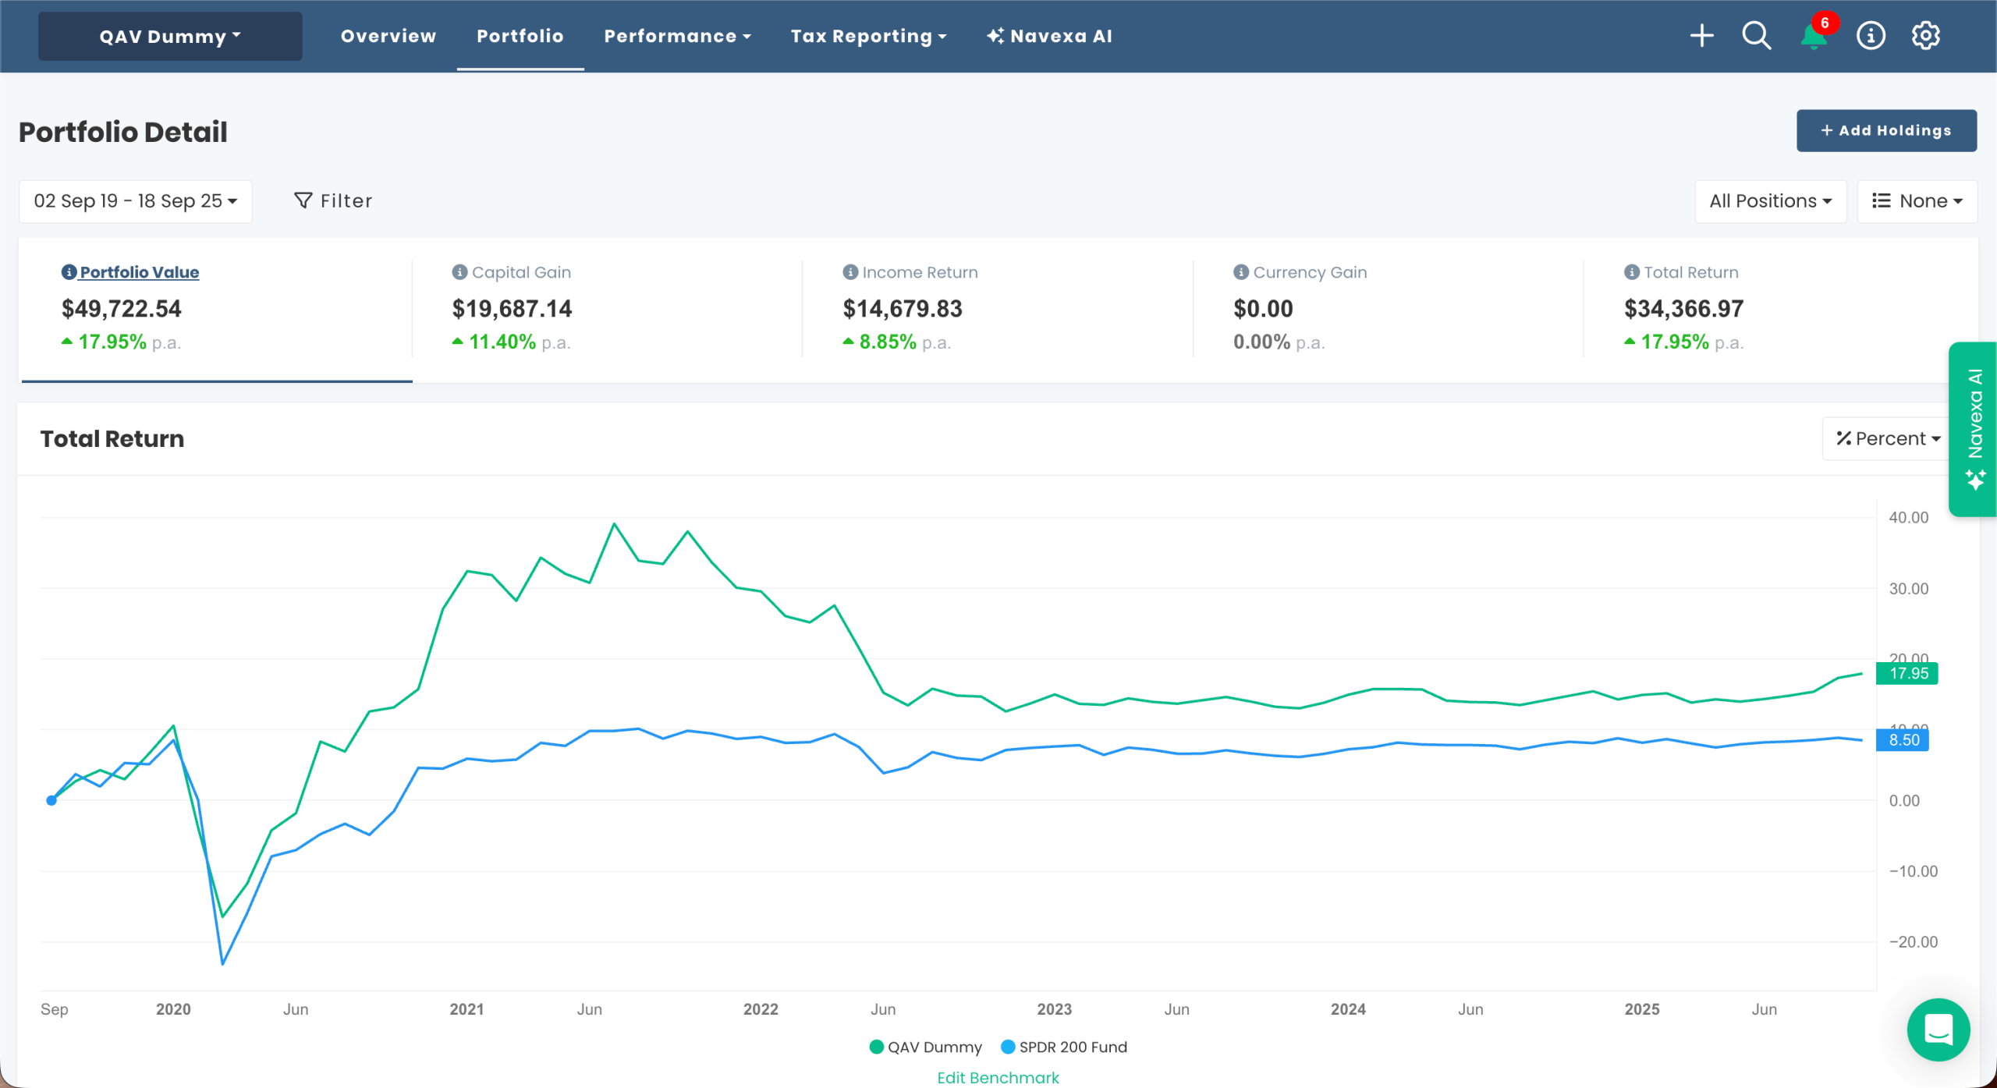Open the All Positions dropdown
Viewport: 1997px width, 1088px height.
coord(1770,200)
